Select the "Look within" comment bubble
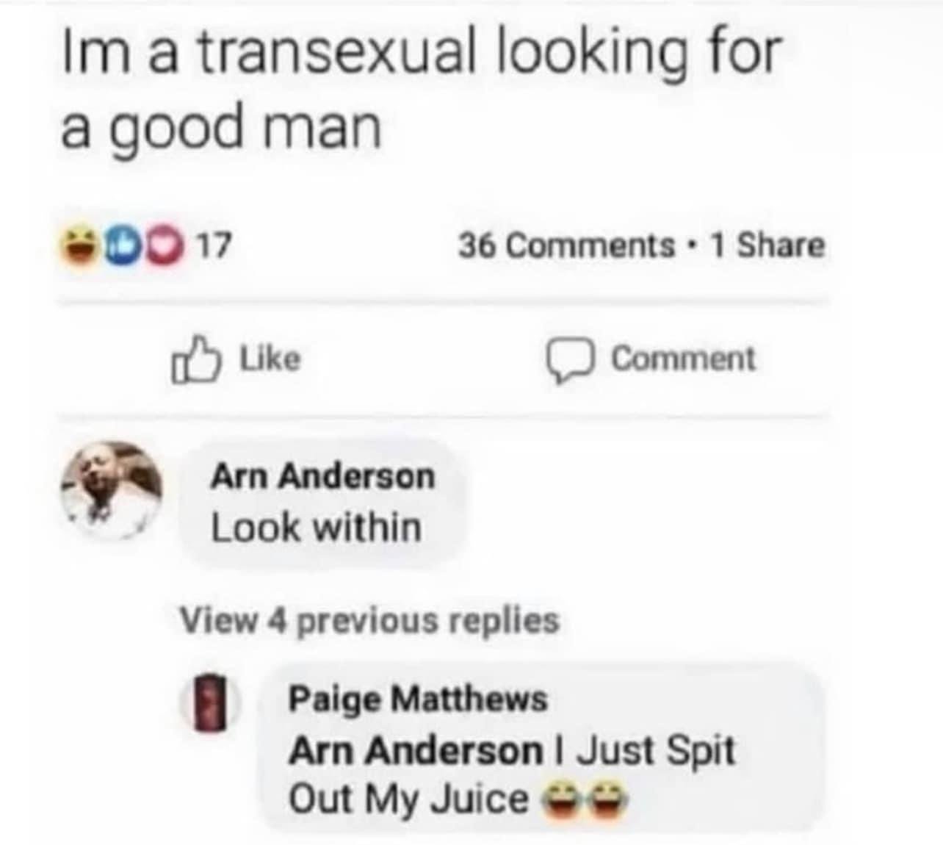 pyautogui.click(x=323, y=503)
